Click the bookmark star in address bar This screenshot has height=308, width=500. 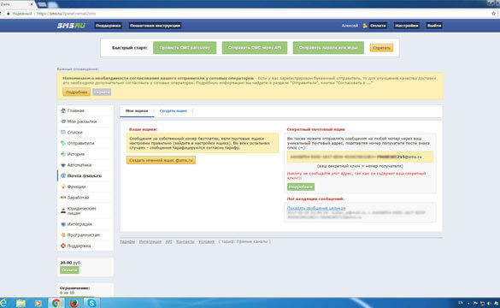[494, 14]
